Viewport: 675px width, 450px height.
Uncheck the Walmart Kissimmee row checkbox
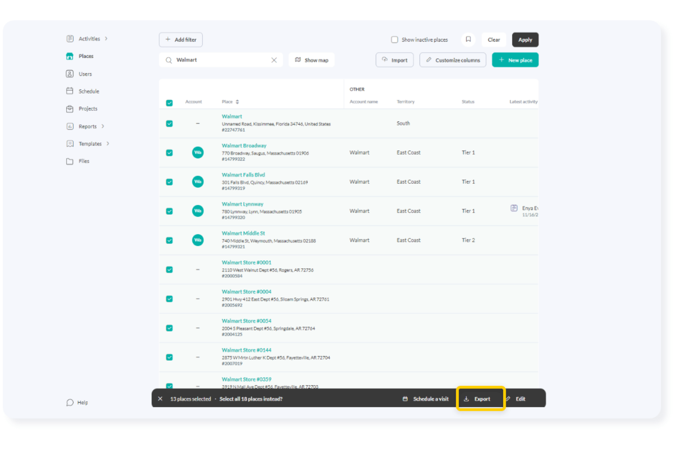click(x=169, y=124)
